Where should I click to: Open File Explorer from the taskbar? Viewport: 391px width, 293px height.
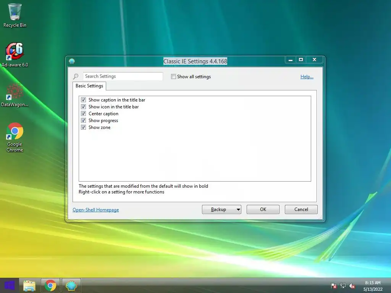tap(29, 285)
